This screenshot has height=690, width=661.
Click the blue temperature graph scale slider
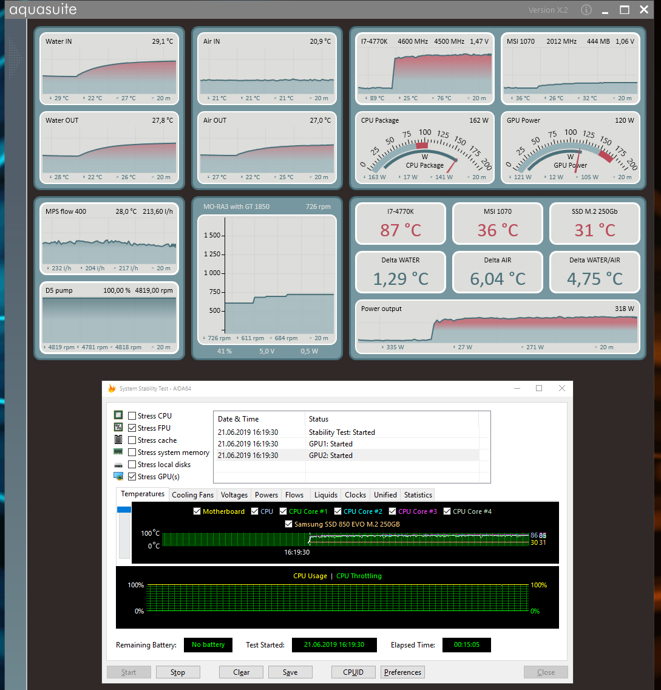pos(124,510)
